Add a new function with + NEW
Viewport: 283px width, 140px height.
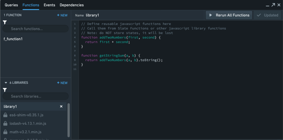62,15
